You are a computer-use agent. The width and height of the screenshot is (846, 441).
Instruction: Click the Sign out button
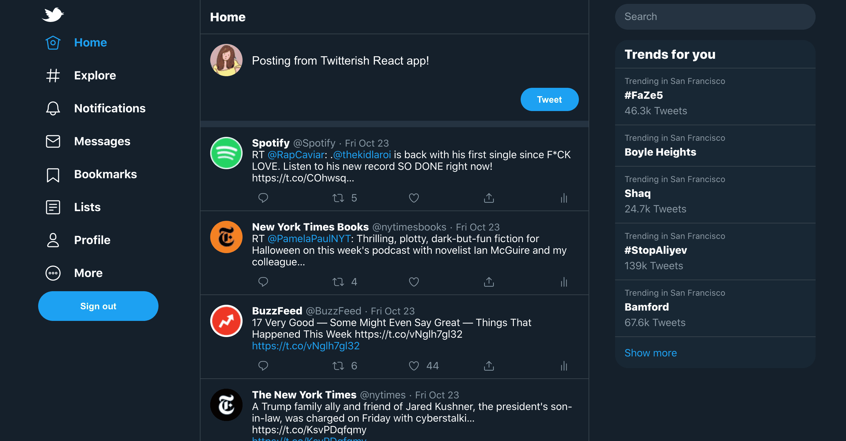(x=98, y=306)
